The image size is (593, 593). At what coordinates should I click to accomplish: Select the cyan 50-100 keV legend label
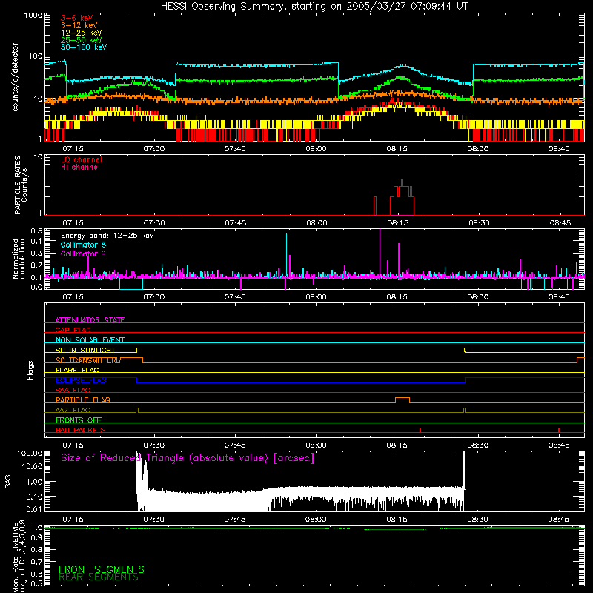pos(84,47)
